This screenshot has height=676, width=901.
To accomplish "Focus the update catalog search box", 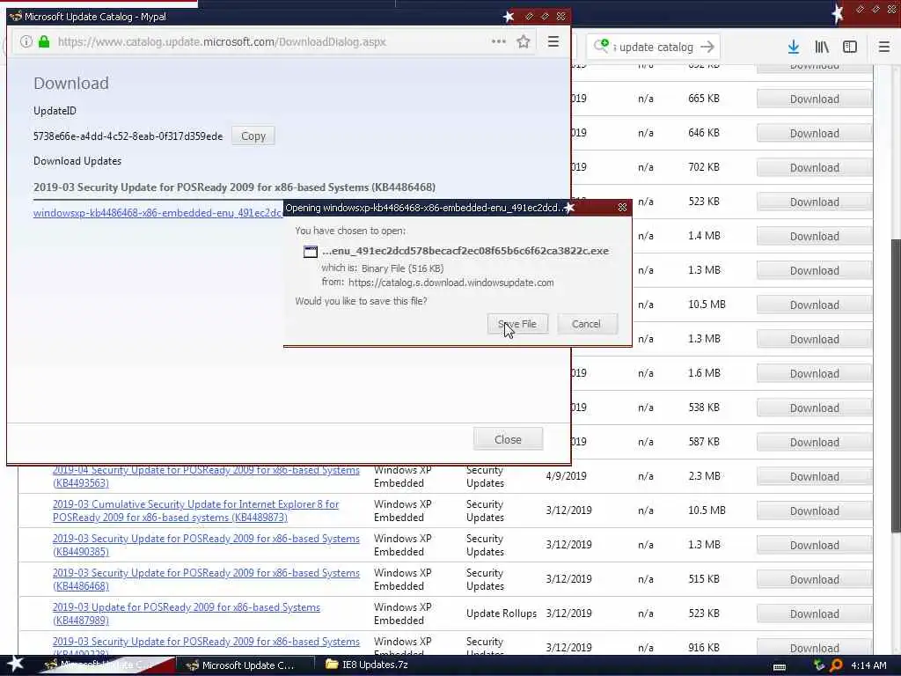I will [655, 48].
